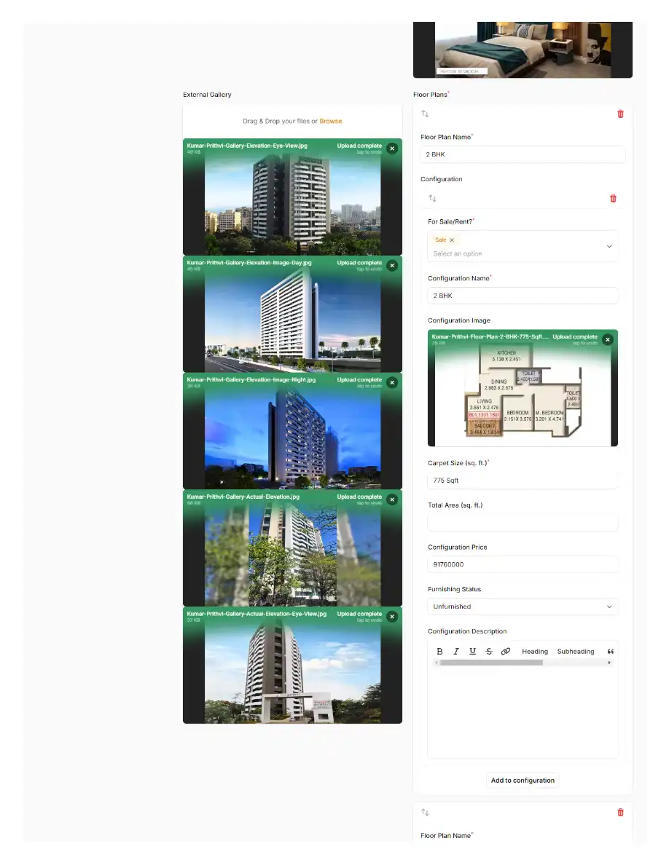The image size is (669, 865).
Task: Apply italic formatting in the description editor
Action: [x=456, y=651]
